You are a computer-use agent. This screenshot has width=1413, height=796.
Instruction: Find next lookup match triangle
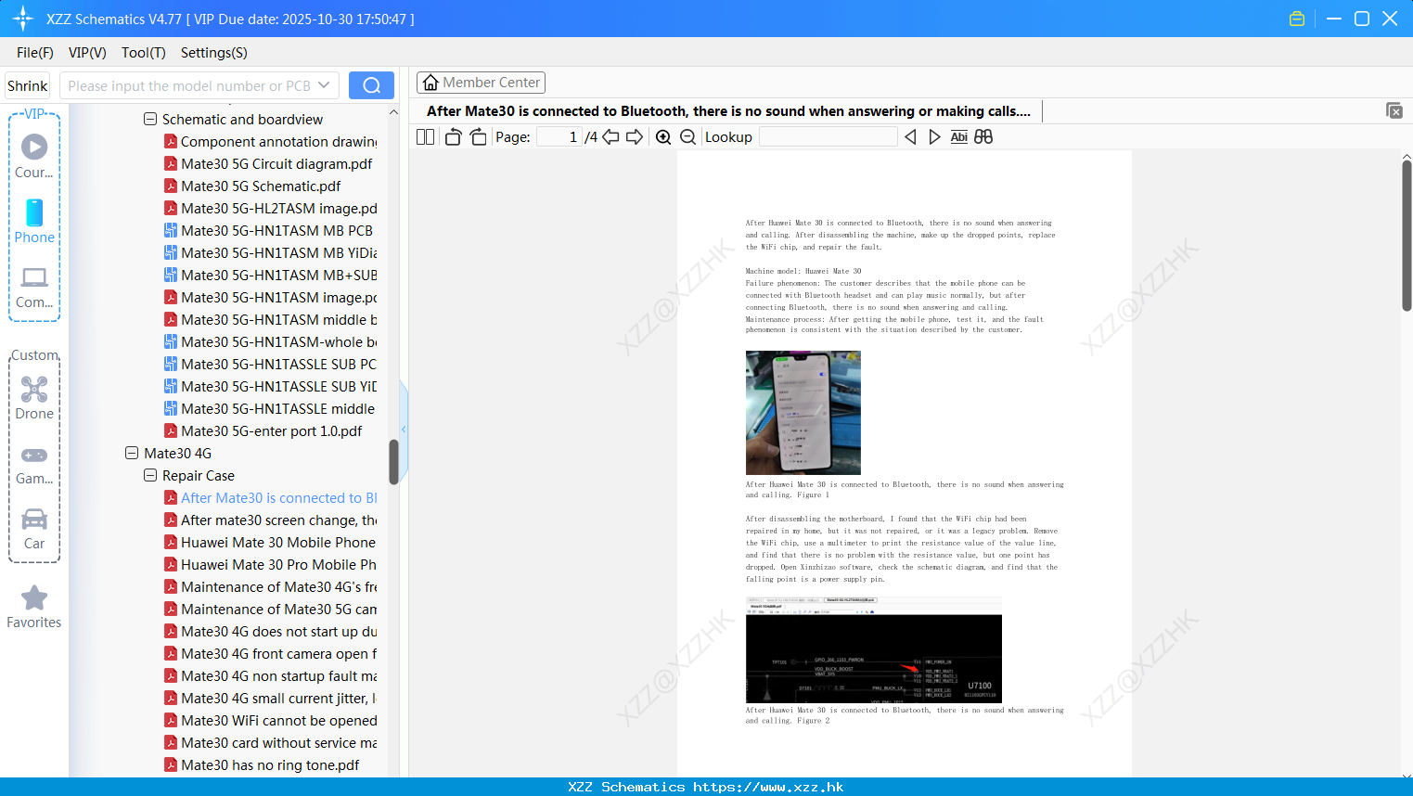(934, 137)
